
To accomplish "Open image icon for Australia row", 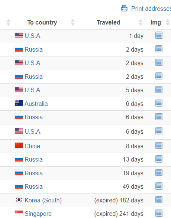I will click(159, 103).
